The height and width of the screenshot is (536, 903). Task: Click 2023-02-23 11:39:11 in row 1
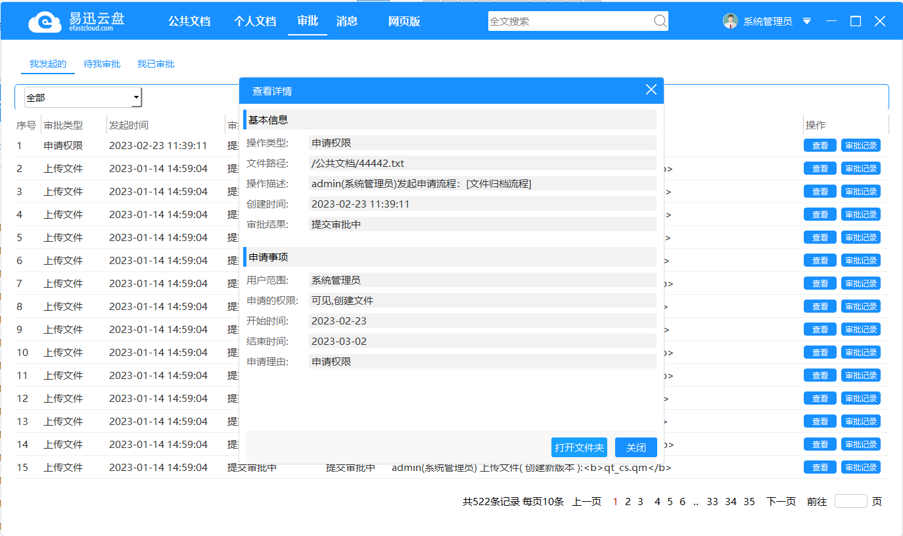158,145
